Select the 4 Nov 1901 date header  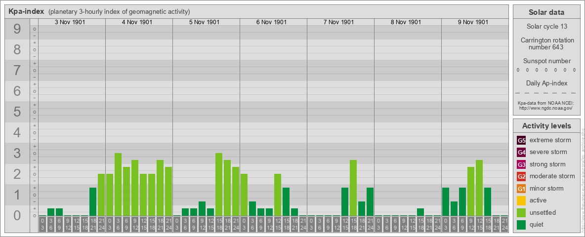(137, 22)
